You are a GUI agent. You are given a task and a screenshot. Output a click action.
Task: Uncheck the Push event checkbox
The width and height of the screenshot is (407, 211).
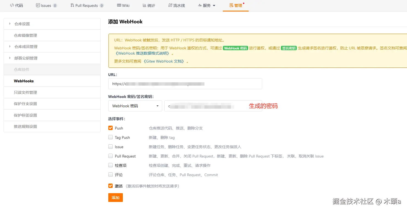[110, 128]
